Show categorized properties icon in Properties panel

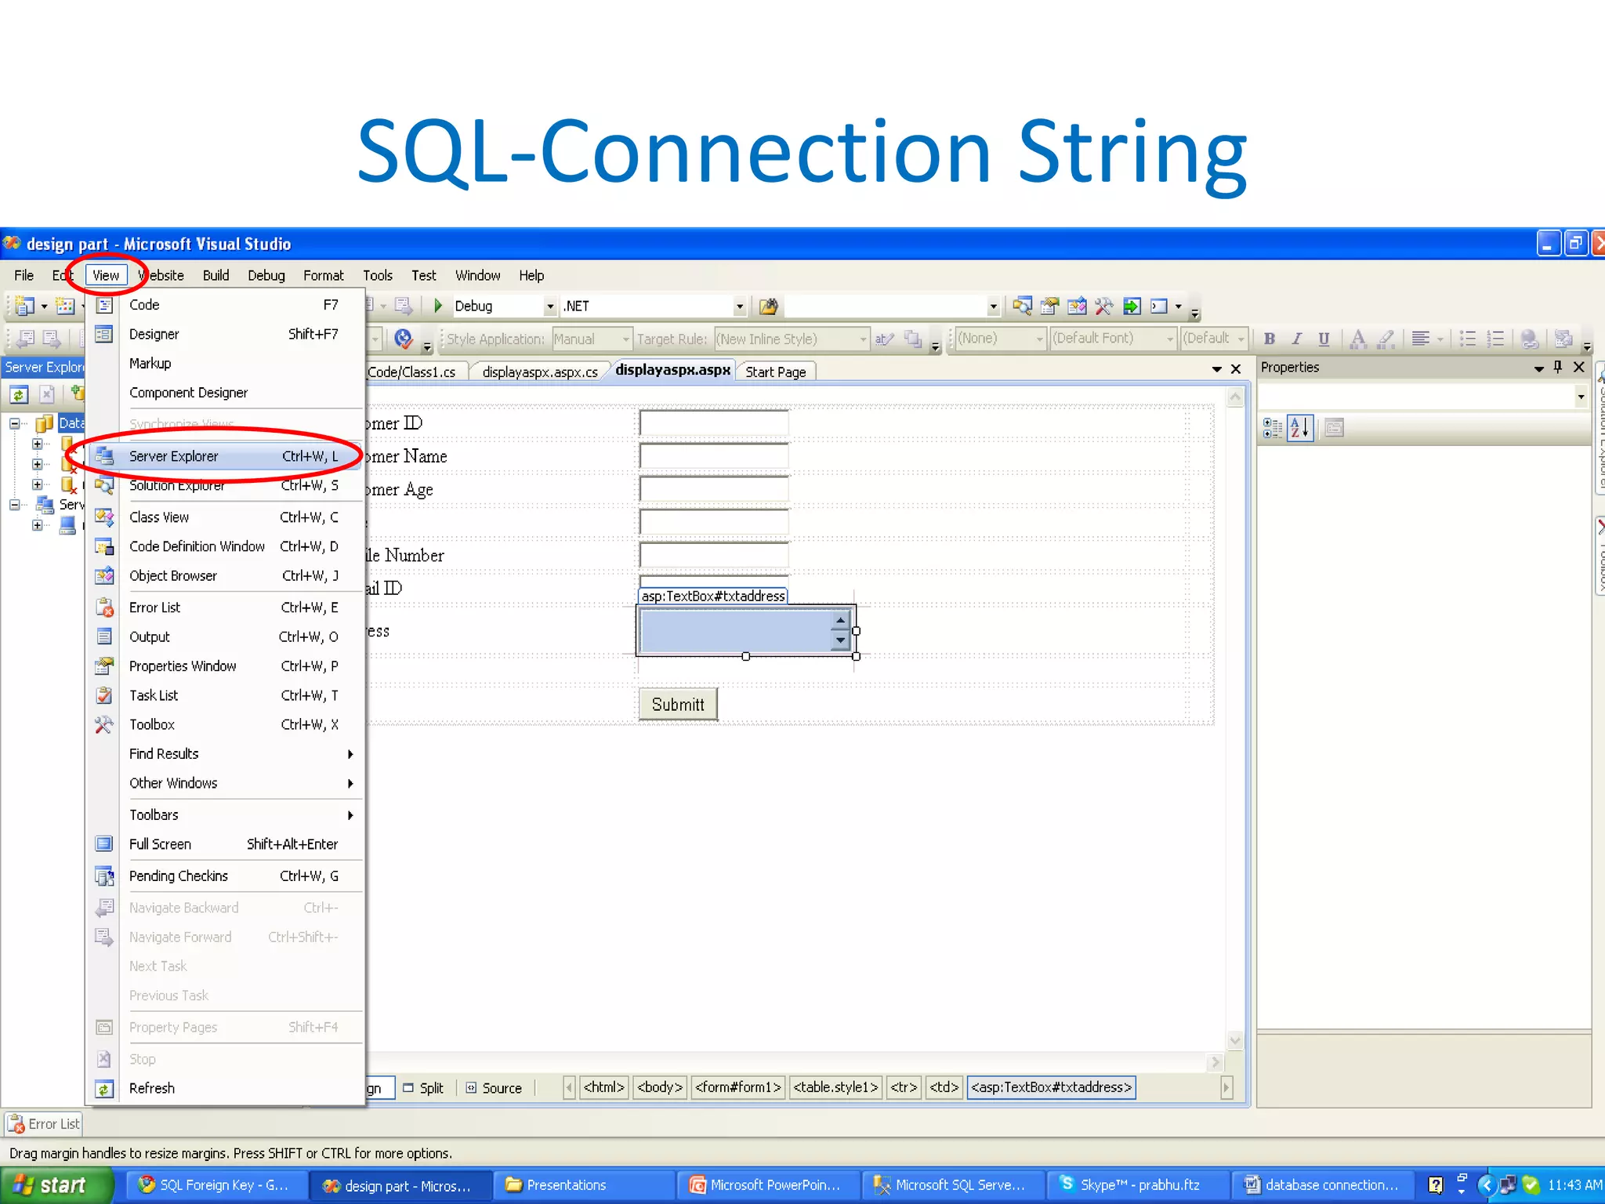1273,428
